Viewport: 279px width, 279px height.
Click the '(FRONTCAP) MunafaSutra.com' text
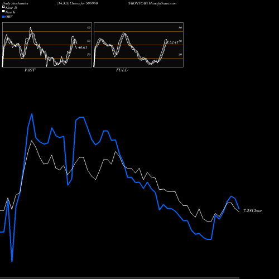tap(152, 3)
